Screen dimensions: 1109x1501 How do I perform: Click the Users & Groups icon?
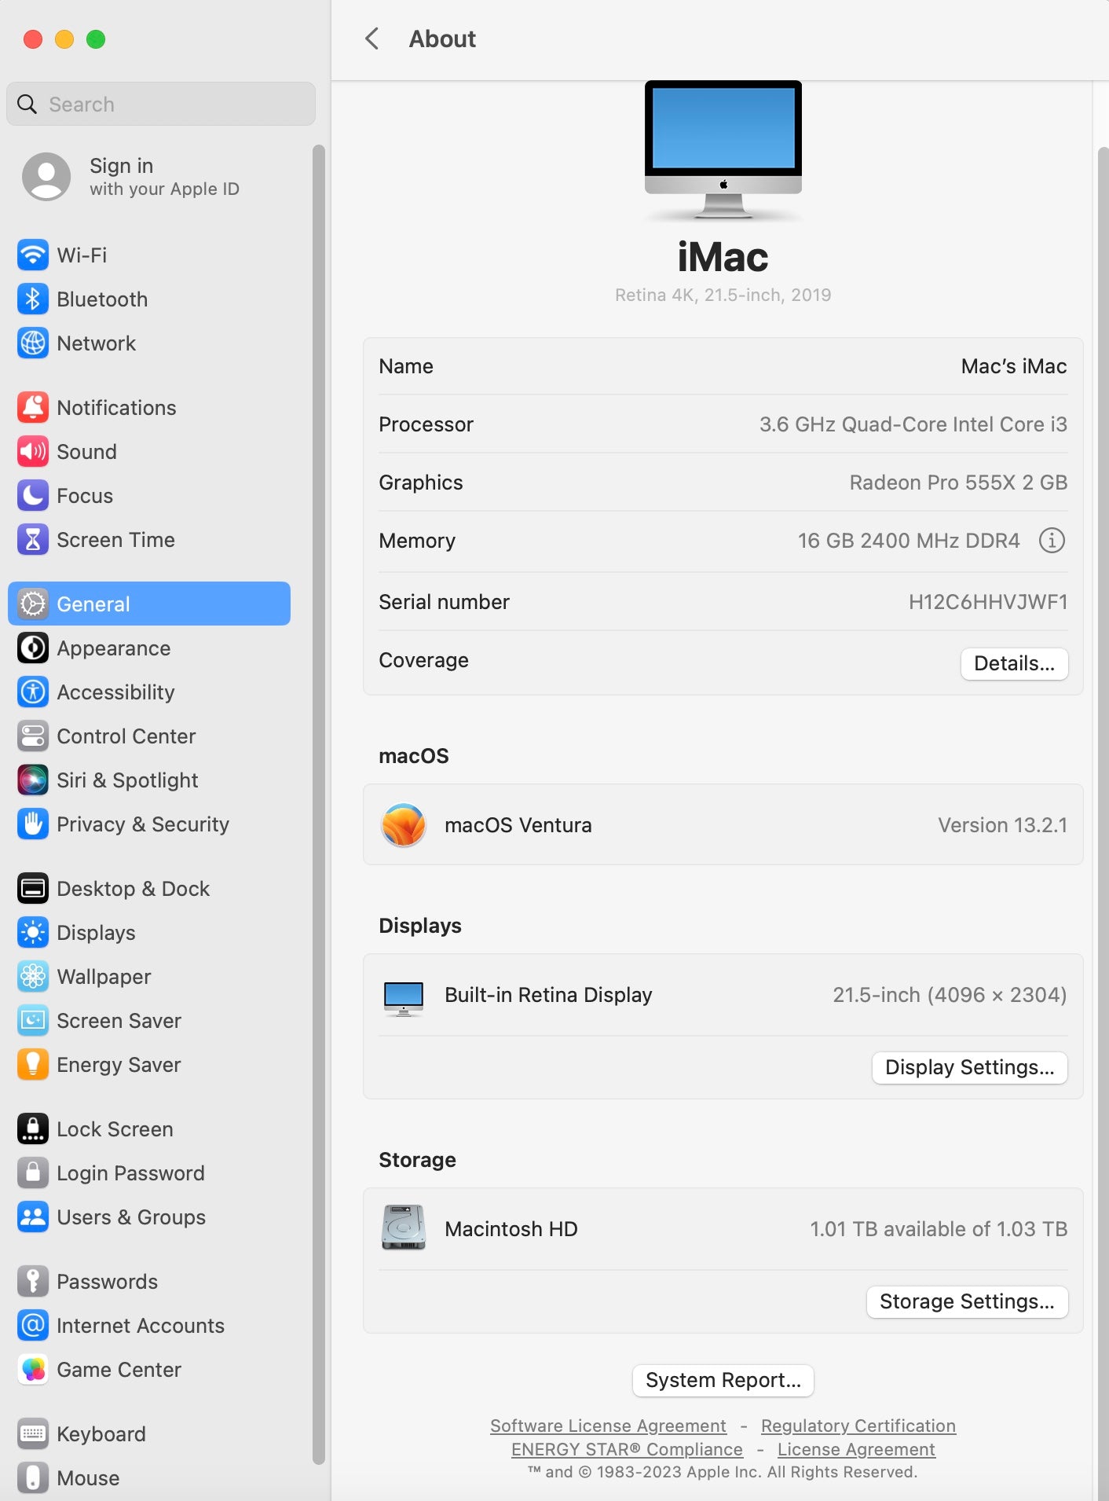(33, 1217)
